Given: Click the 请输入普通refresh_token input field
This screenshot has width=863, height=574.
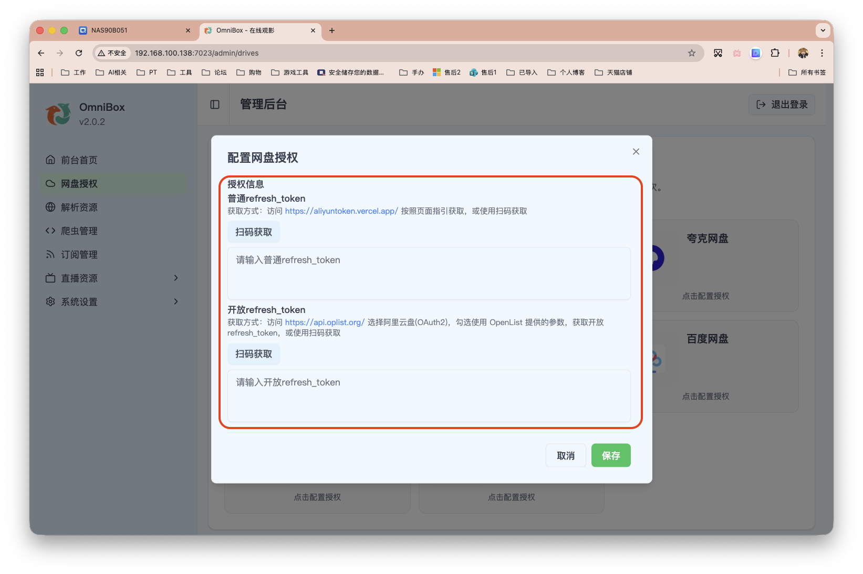Looking at the screenshot, I should (x=429, y=273).
